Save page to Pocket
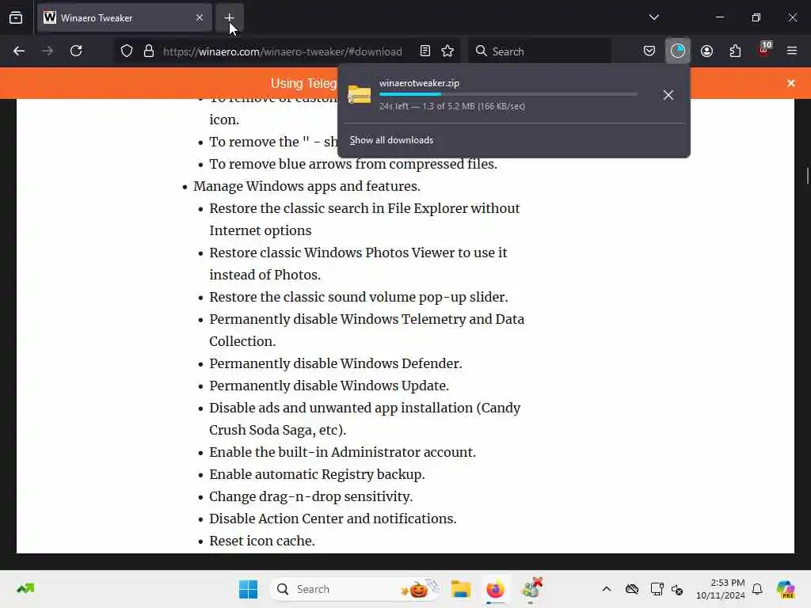The width and height of the screenshot is (811, 608). 649,51
